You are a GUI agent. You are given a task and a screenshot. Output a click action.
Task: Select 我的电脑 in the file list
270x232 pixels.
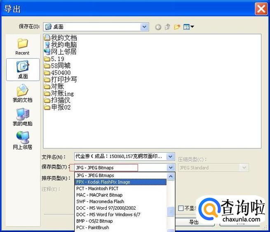pos(60,45)
